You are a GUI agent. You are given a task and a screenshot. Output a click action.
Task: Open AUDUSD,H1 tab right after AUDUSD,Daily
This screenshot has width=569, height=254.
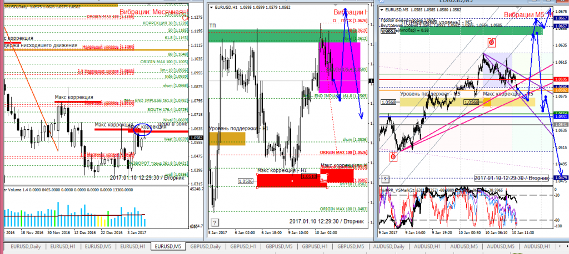tap(427, 246)
